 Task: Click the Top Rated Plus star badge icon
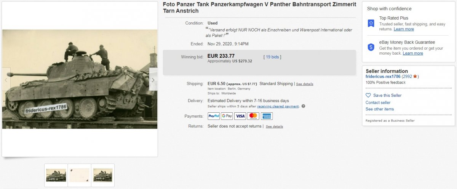click(x=371, y=24)
